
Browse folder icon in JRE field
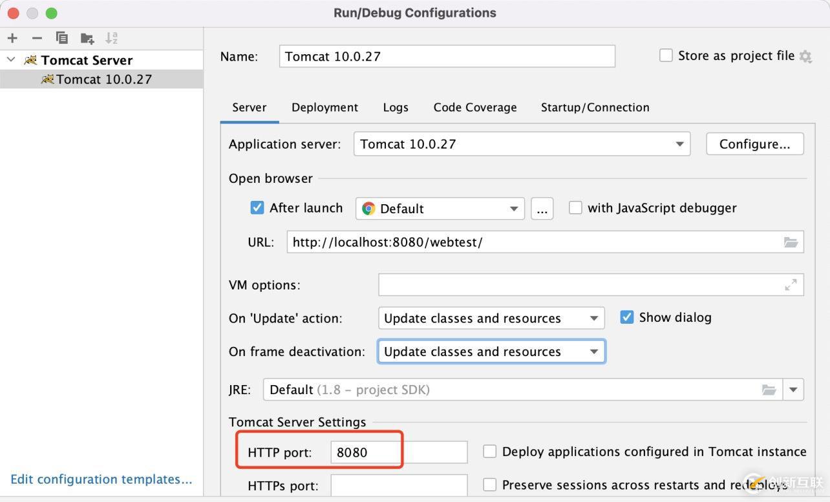[769, 390]
